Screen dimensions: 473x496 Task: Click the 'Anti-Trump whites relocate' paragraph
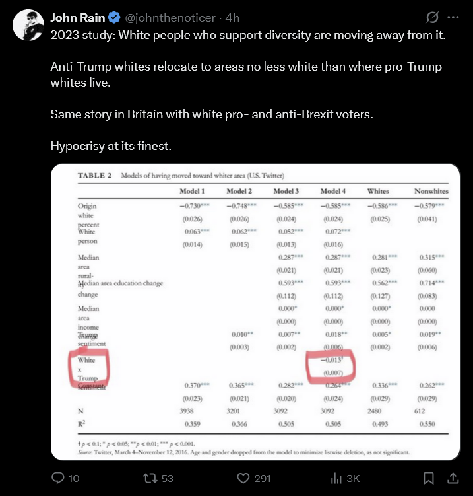pos(246,75)
